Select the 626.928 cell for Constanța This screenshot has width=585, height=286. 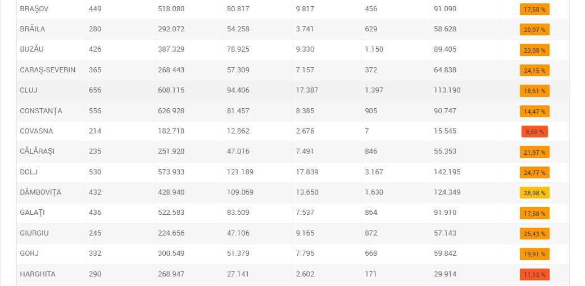(171, 111)
